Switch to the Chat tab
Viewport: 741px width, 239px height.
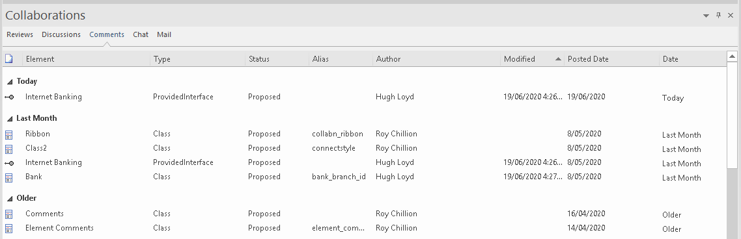pyautogui.click(x=141, y=34)
